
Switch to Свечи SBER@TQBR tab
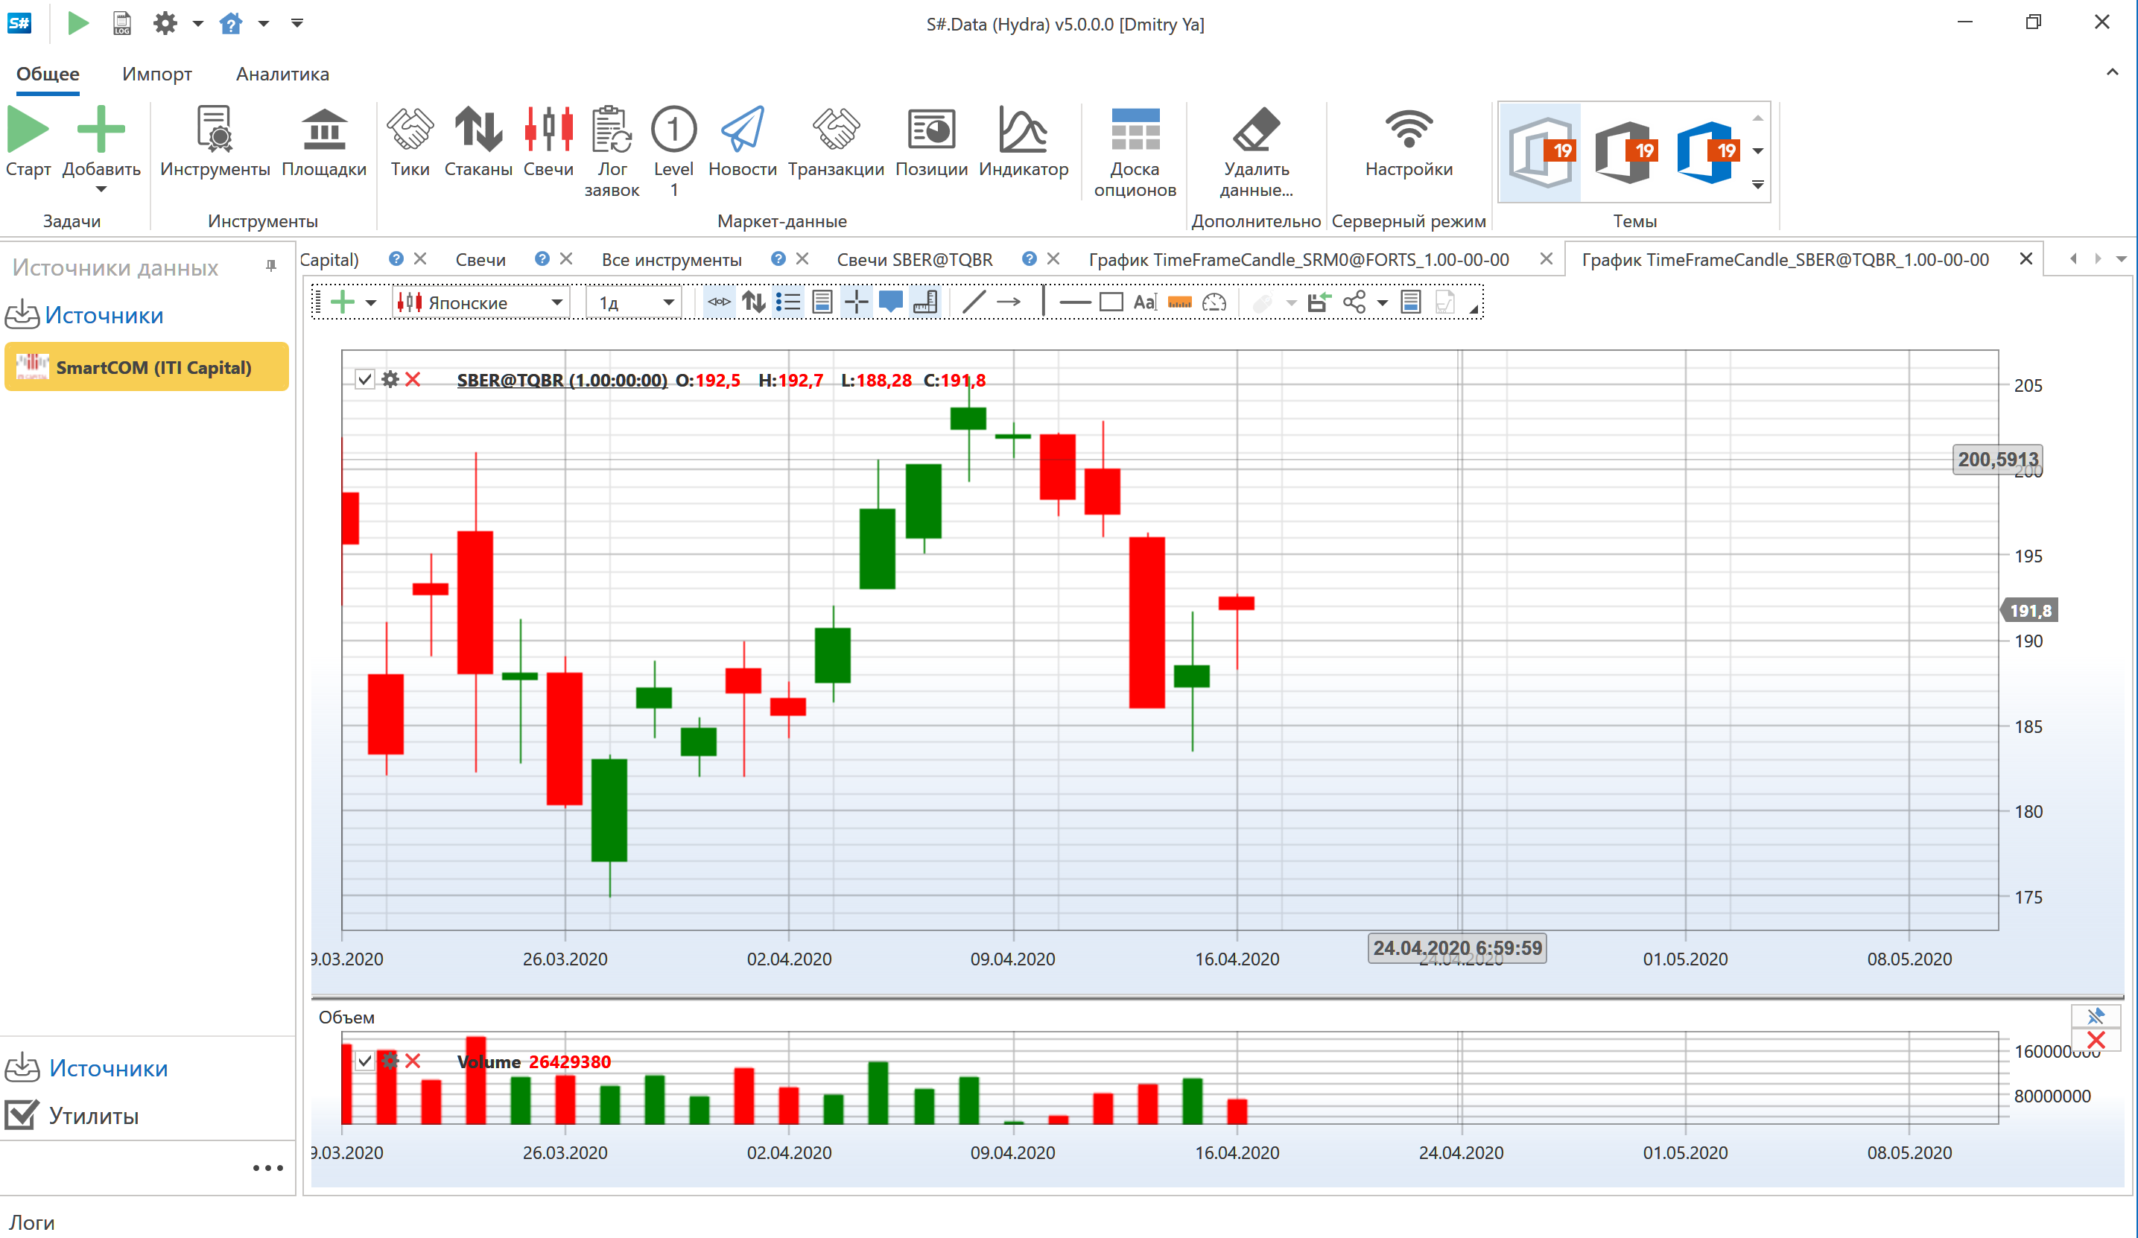point(914,260)
